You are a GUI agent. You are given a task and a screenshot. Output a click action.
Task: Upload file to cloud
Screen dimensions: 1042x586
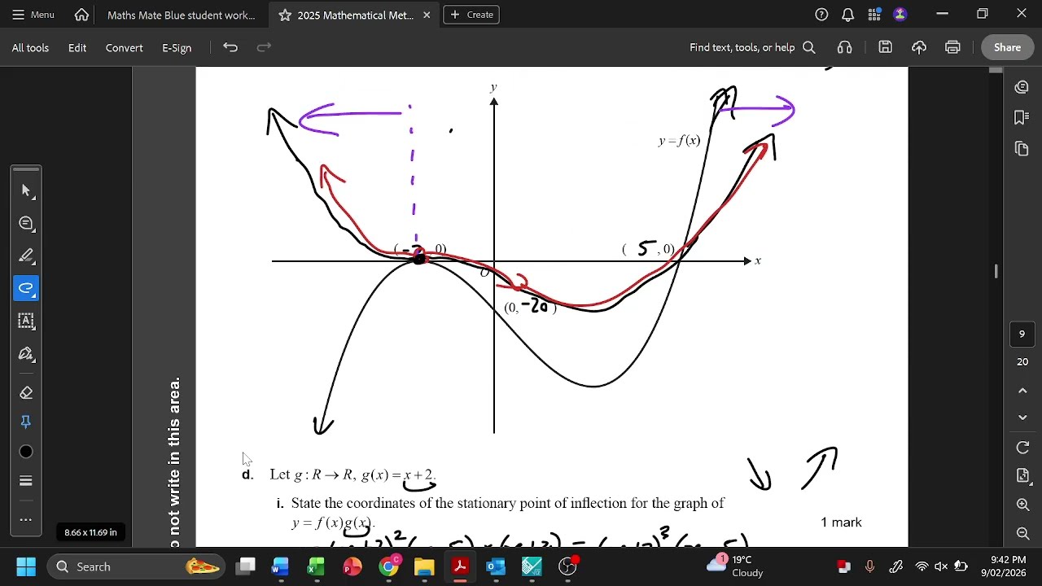coord(919,47)
